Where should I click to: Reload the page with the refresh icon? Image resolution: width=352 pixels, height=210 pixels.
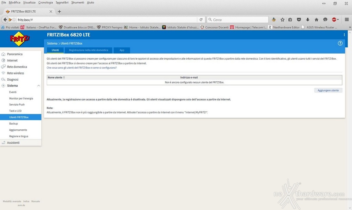[201, 20]
